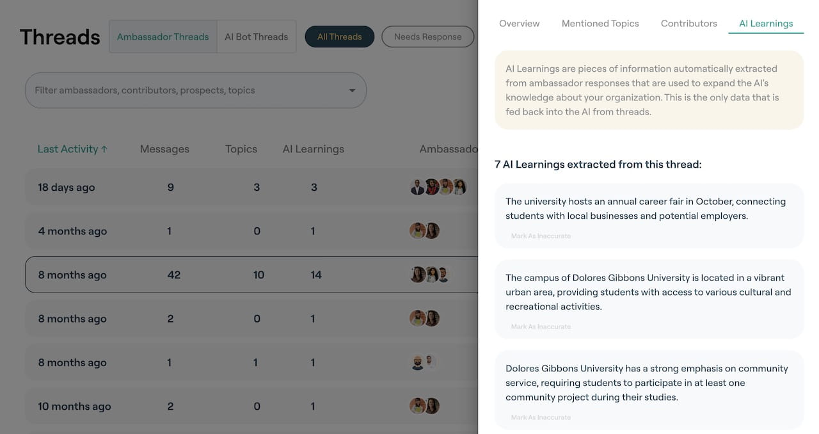
Task: Click avatars on 42-message thread
Action: click(x=431, y=275)
